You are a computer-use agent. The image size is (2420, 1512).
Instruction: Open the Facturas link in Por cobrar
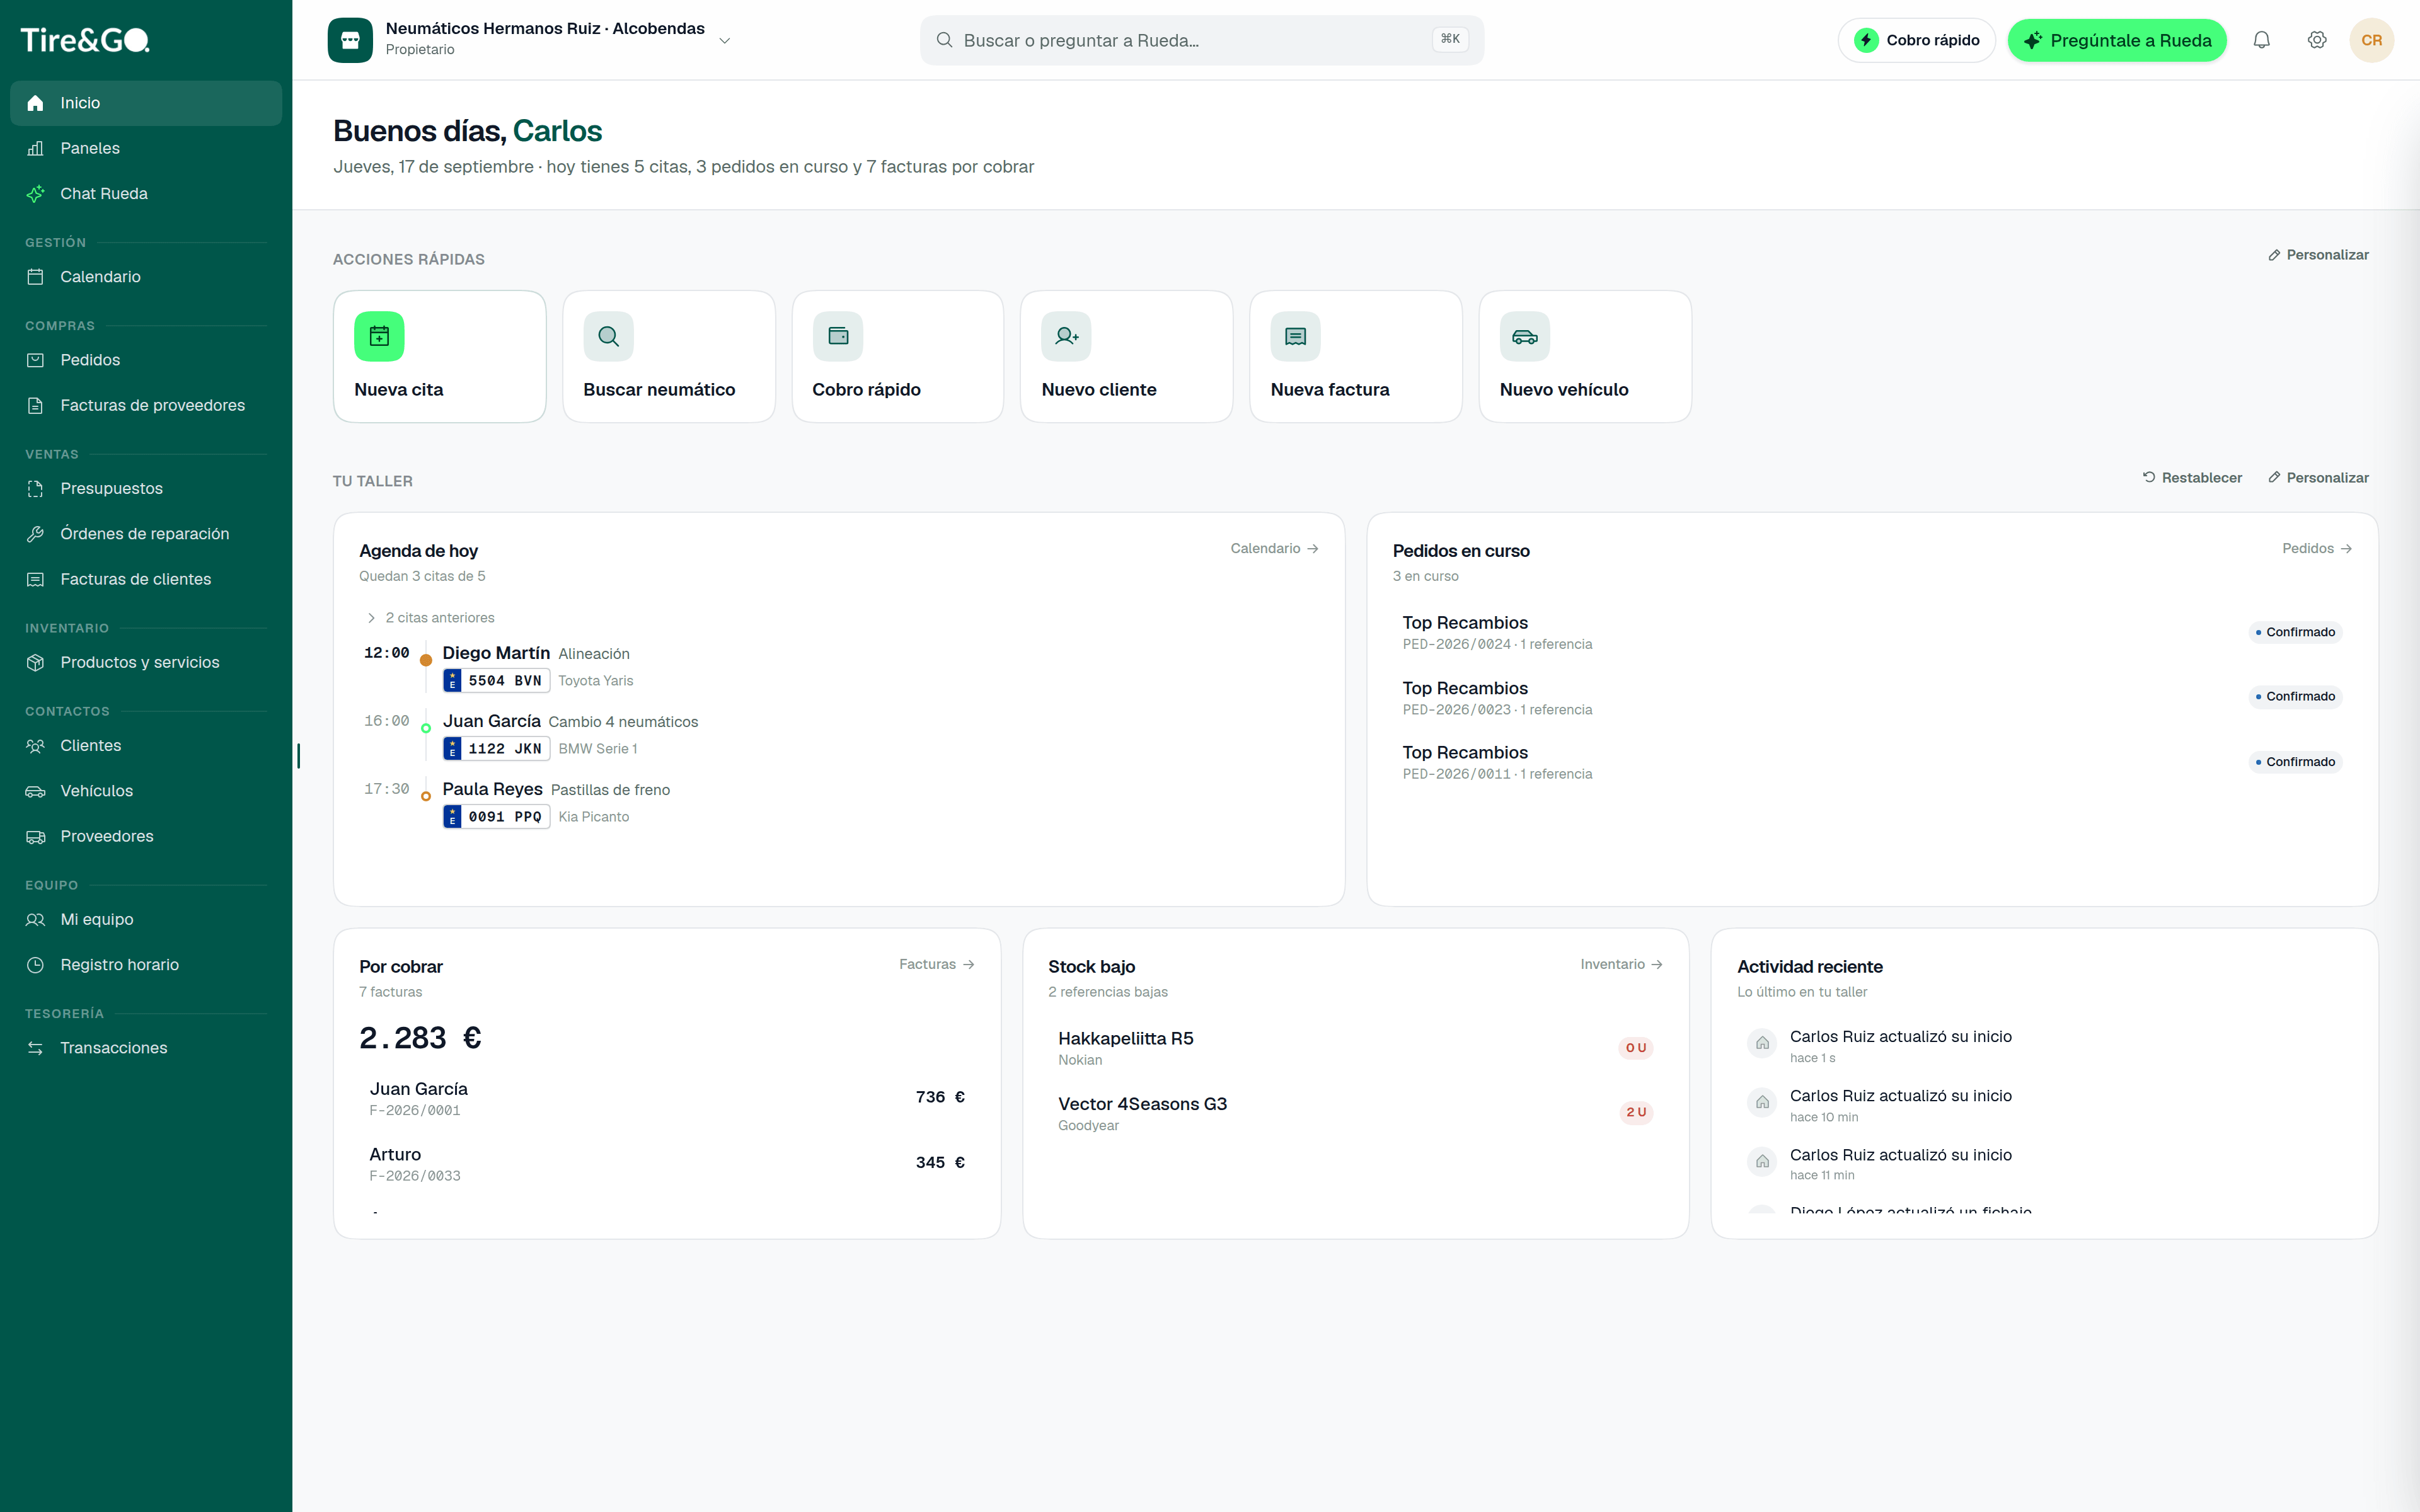(x=936, y=964)
